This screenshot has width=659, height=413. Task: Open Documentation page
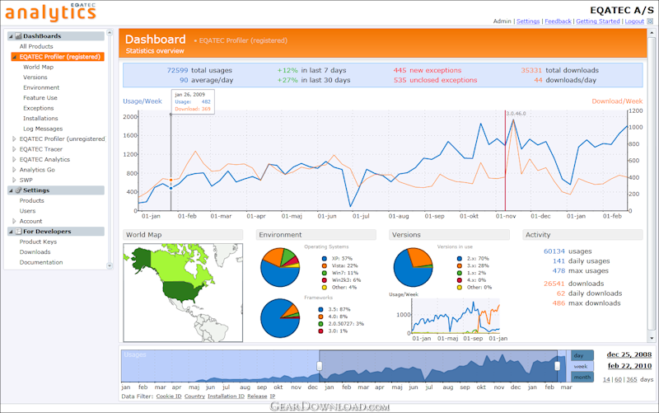41,262
